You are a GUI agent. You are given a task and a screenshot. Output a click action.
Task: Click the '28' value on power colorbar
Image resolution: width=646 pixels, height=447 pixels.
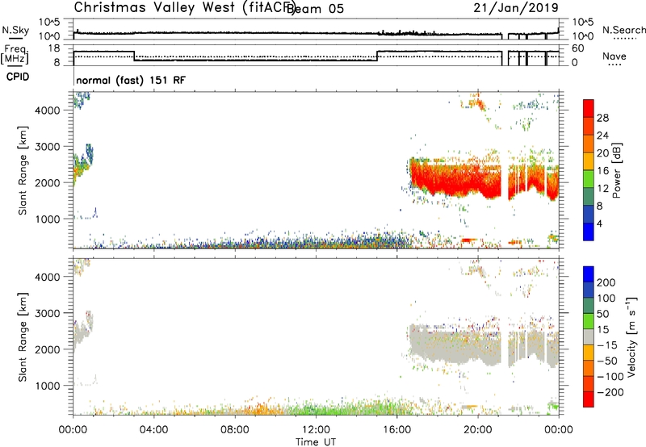(602, 118)
